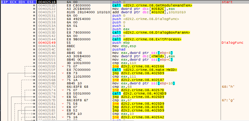Select the call DialogBoxParamA instruction
The height and width of the screenshot is (121, 249).
tap(151, 32)
